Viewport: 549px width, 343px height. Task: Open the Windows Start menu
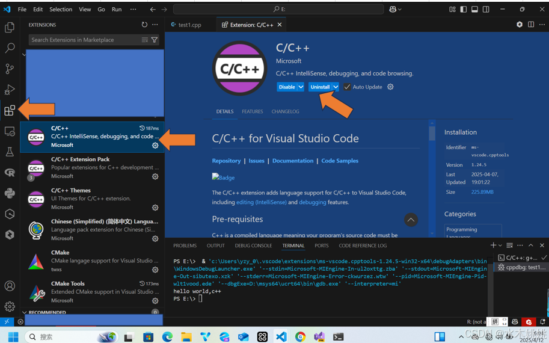13,337
